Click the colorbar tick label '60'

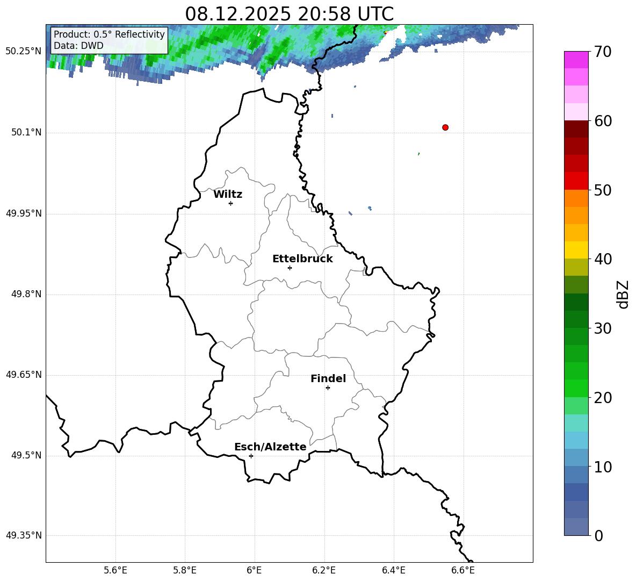pos(603,121)
